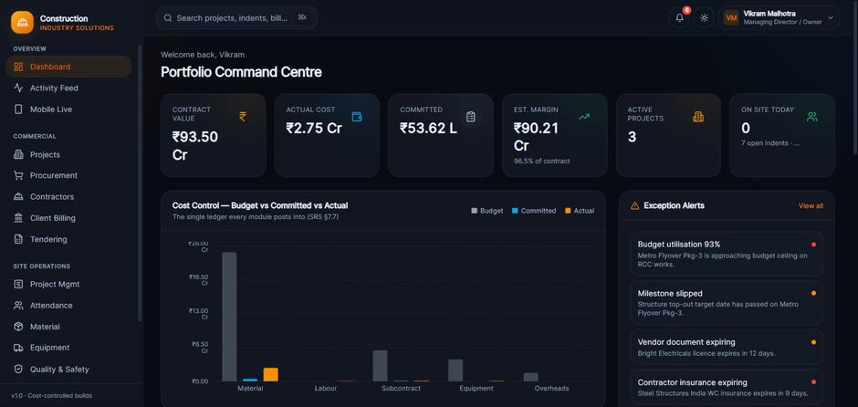Click the ₹53.62 L committed value
This screenshot has height=407, width=858.
coord(428,128)
